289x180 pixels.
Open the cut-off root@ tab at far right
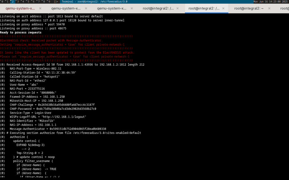click(284, 9)
